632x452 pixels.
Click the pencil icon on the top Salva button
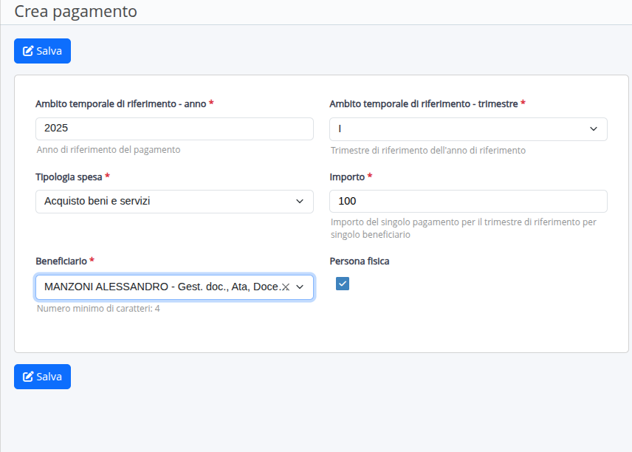pyautogui.click(x=28, y=51)
